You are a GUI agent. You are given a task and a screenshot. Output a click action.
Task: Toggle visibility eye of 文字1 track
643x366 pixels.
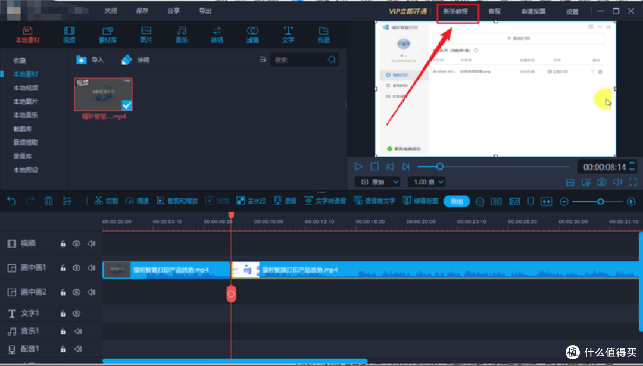click(77, 314)
